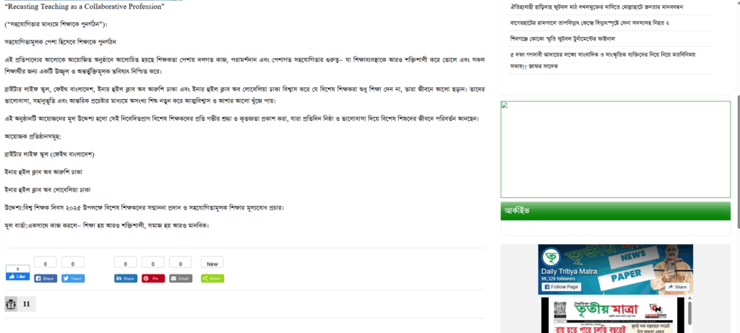This screenshot has height=333, width=740.
Task: Click the dropdown field under আর্কাইভ
Action: 616,228
